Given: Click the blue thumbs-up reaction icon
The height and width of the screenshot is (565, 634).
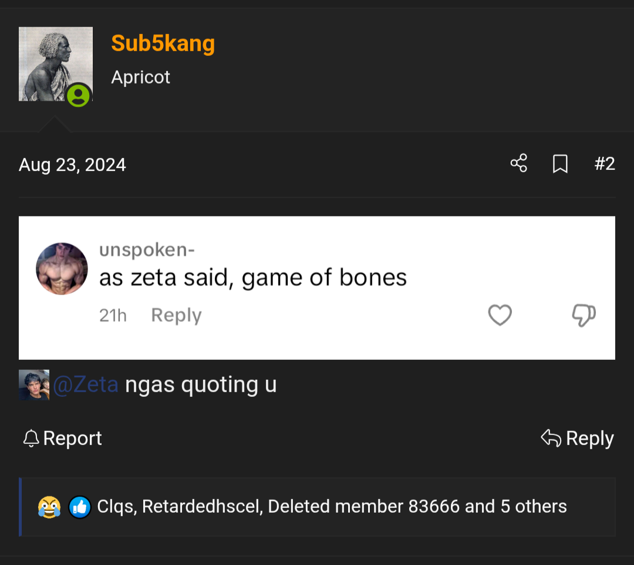Looking at the screenshot, I should pyautogui.click(x=79, y=507).
